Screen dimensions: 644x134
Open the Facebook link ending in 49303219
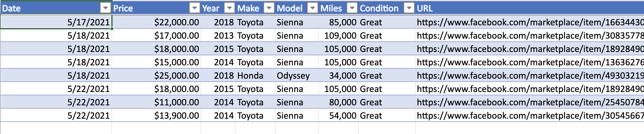[x=530, y=75]
